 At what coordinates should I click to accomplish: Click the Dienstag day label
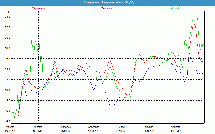pyautogui.click(x=38, y=127)
